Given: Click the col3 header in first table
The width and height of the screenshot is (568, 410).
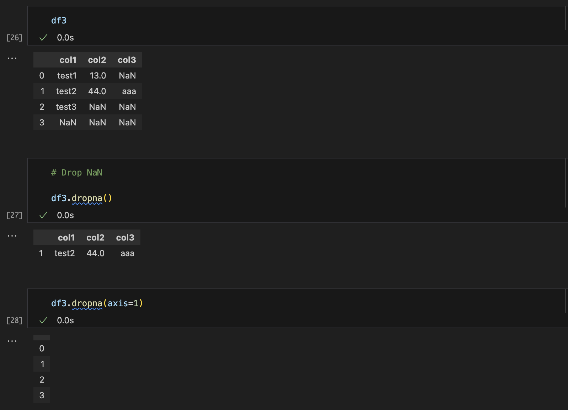Looking at the screenshot, I should (x=127, y=60).
